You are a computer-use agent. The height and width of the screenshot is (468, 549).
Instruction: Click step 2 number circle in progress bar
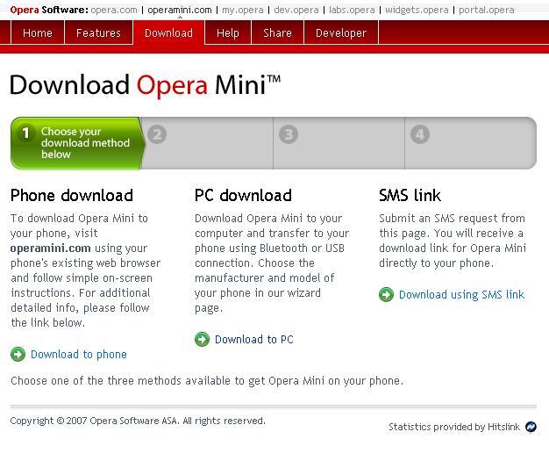click(157, 134)
